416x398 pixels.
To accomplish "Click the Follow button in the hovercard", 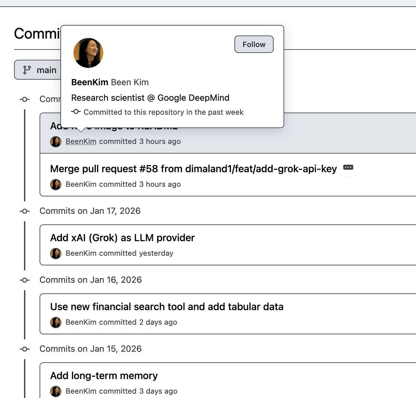I will coord(254,44).
